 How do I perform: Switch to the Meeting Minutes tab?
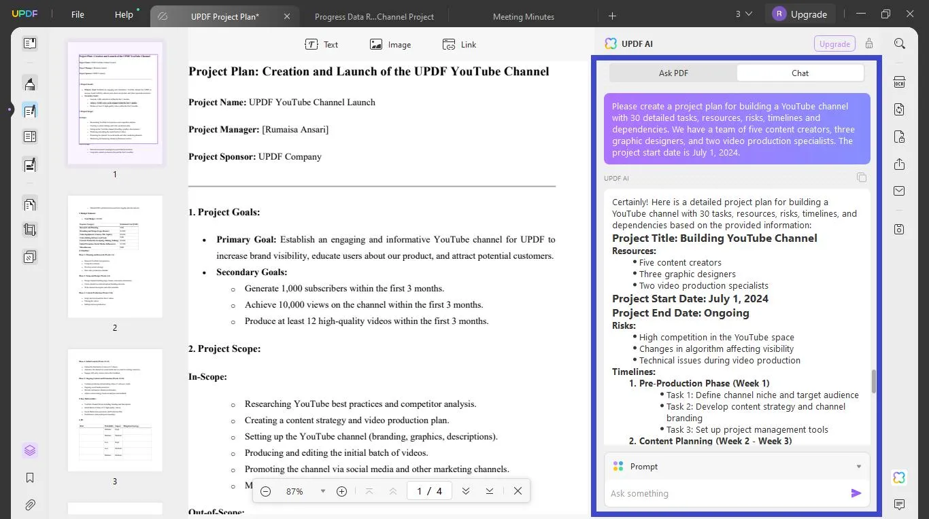pyautogui.click(x=522, y=16)
